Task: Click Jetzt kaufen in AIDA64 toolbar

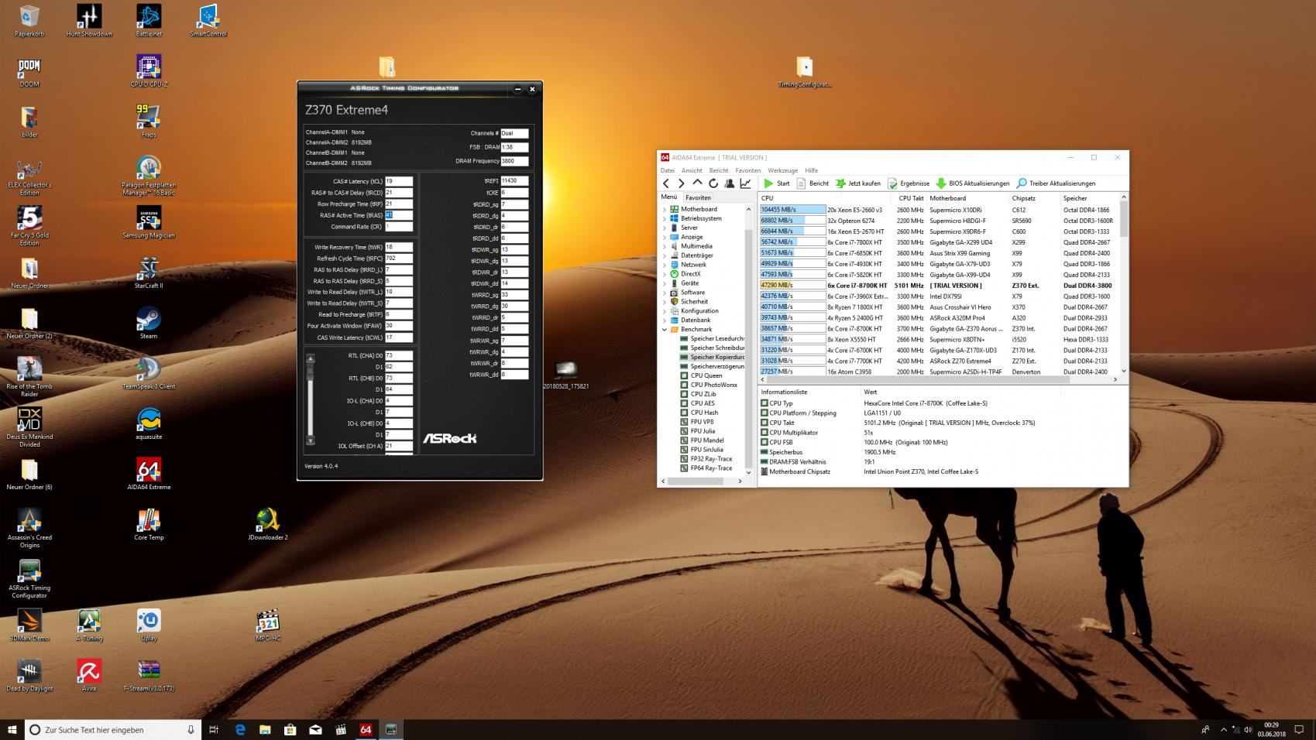Action: tap(857, 183)
